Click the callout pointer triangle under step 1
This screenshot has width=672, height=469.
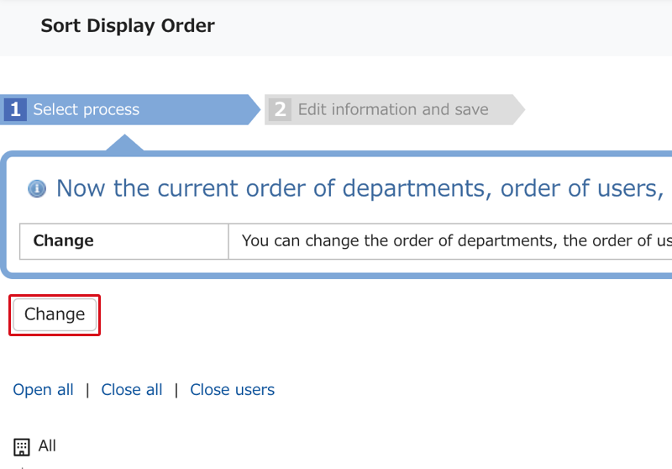click(x=124, y=142)
